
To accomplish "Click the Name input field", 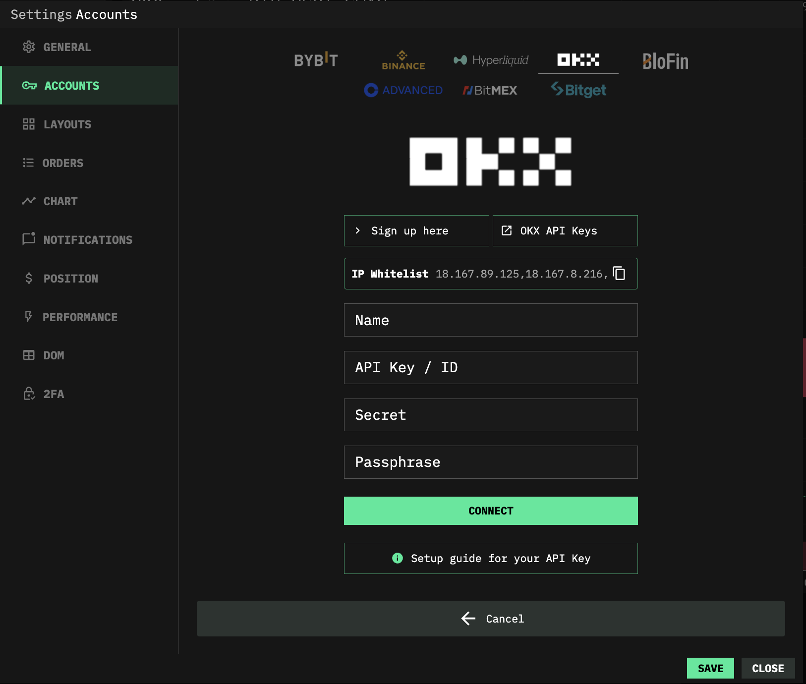I will [x=491, y=320].
